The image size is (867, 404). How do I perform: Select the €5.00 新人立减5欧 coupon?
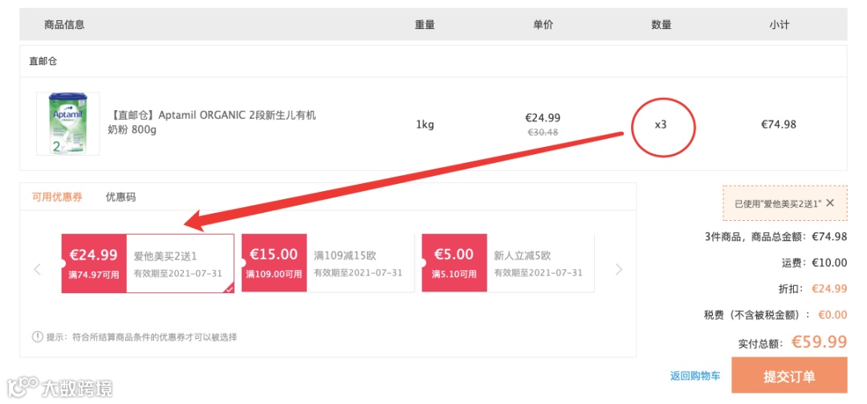pyautogui.click(x=508, y=263)
